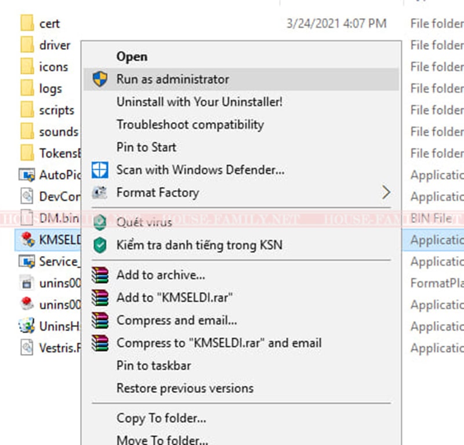Select Kiểm tra danh tiếng trong KSN

pyautogui.click(x=199, y=245)
